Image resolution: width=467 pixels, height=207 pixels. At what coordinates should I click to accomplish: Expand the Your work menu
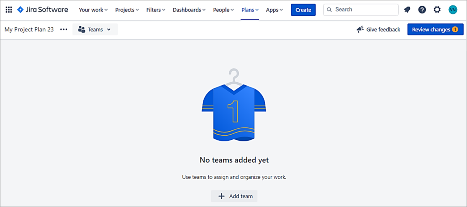click(x=93, y=10)
